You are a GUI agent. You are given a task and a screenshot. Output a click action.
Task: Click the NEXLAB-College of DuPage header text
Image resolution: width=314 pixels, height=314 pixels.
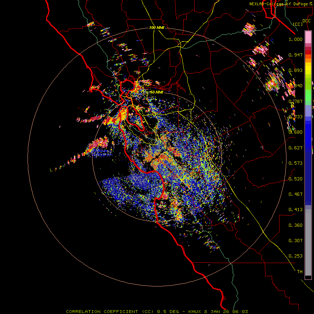pos(279,4)
